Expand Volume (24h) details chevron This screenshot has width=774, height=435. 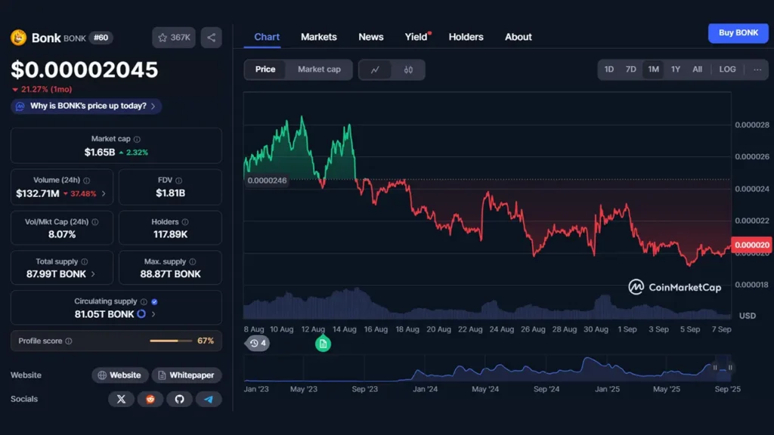point(104,193)
